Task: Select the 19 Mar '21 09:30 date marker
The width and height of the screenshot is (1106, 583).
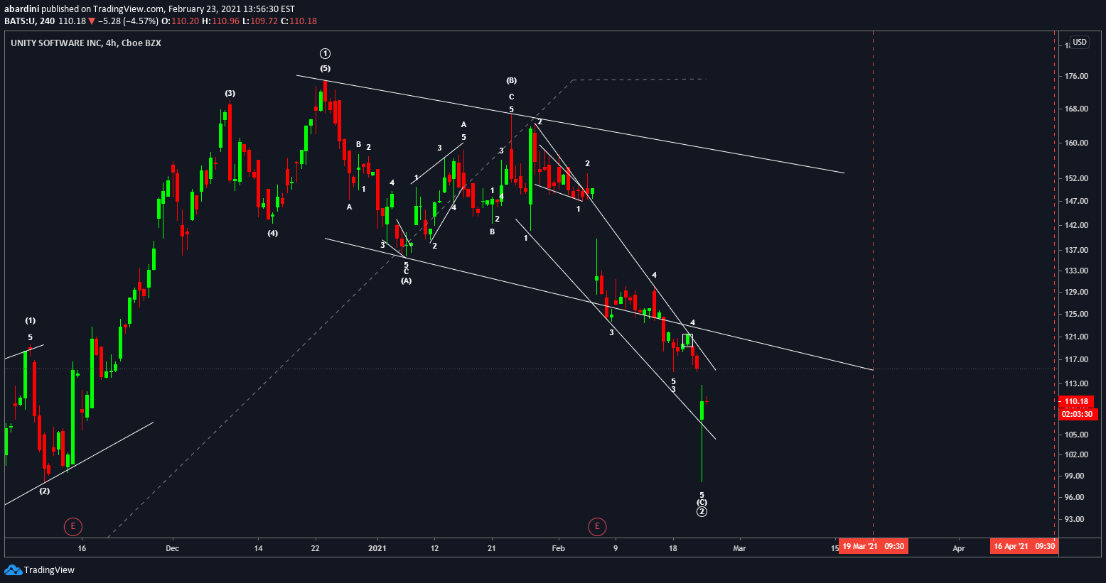Action: (873, 546)
